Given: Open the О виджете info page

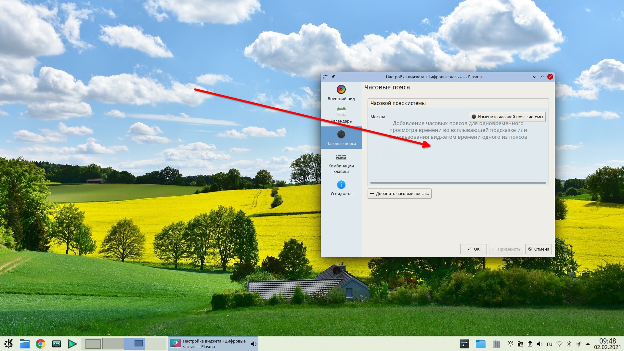Looking at the screenshot, I should coord(341,188).
